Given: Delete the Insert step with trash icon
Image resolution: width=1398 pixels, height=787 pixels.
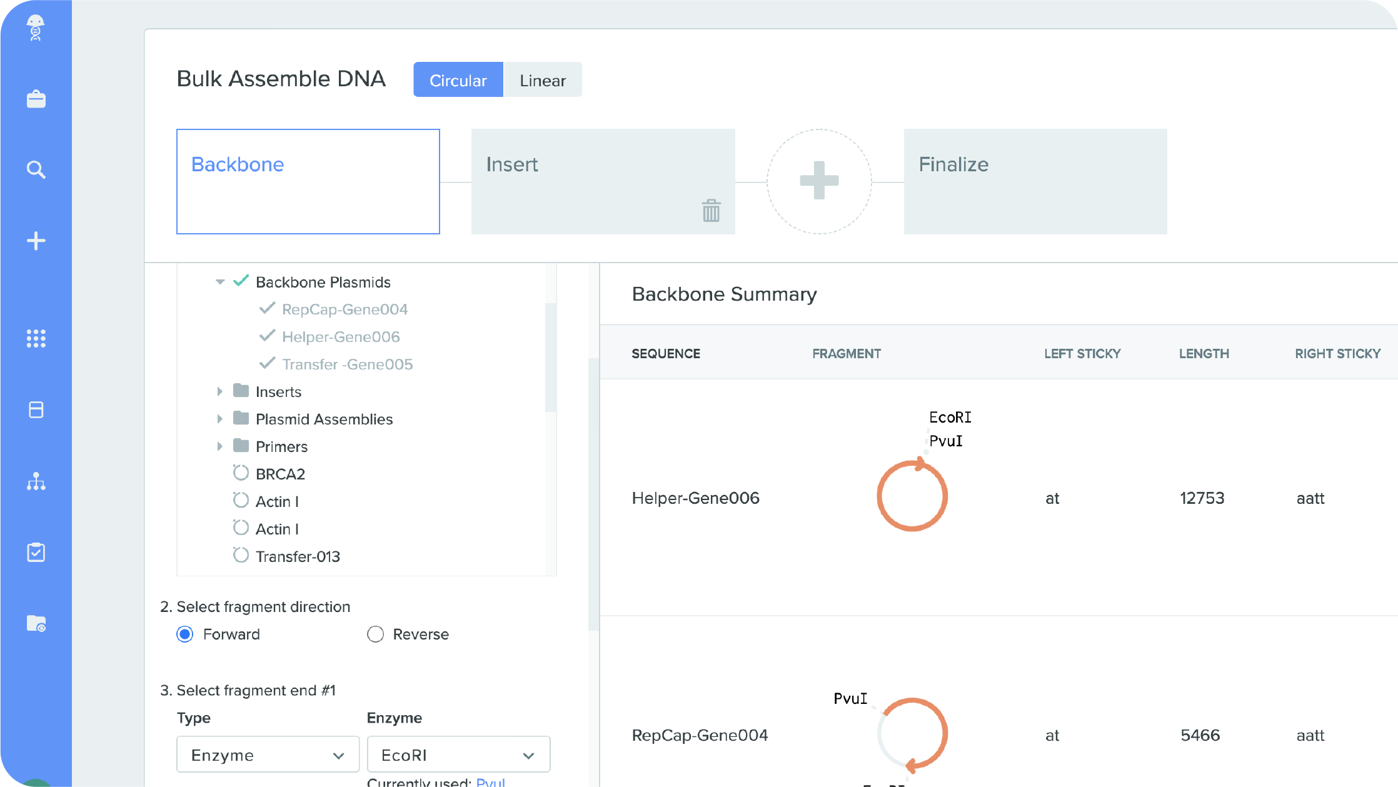Looking at the screenshot, I should coord(711,211).
